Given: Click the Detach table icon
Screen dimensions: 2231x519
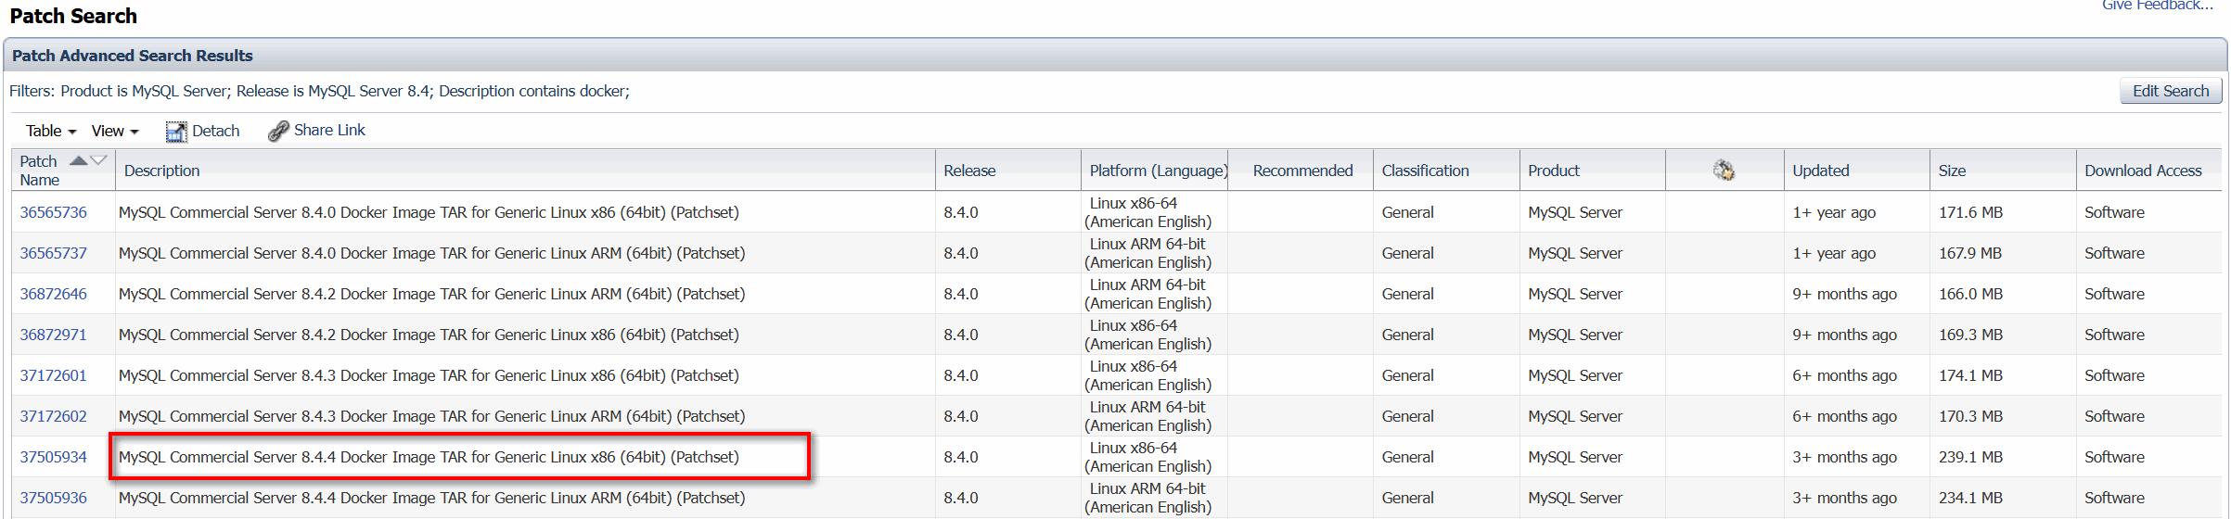Looking at the screenshot, I should 176,132.
